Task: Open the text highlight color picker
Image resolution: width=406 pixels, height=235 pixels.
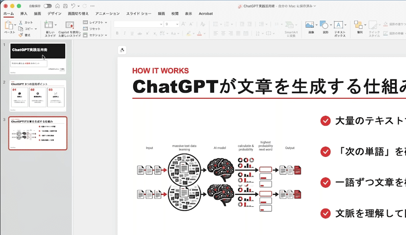Action: coord(189,33)
